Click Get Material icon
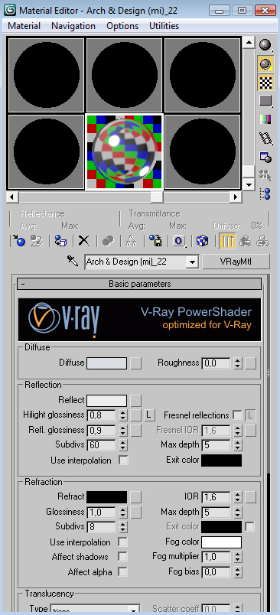 click(x=19, y=240)
